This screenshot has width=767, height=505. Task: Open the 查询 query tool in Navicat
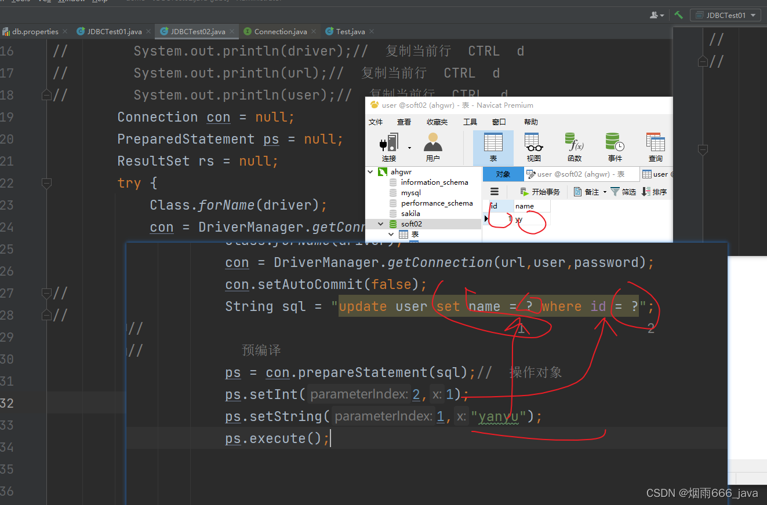point(656,148)
